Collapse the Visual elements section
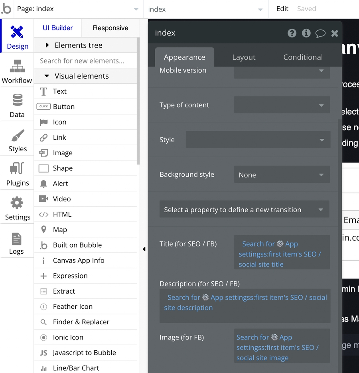The width and height of the screenshot is (359, 373). [x=47, y=76]
